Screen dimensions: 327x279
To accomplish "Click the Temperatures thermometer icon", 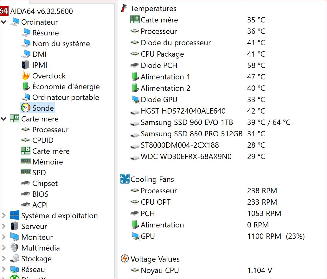I will pyautogui.click(x=124, y=8).
